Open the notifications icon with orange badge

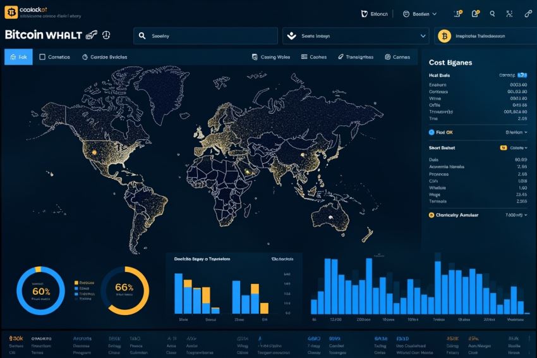click(475, 14)
